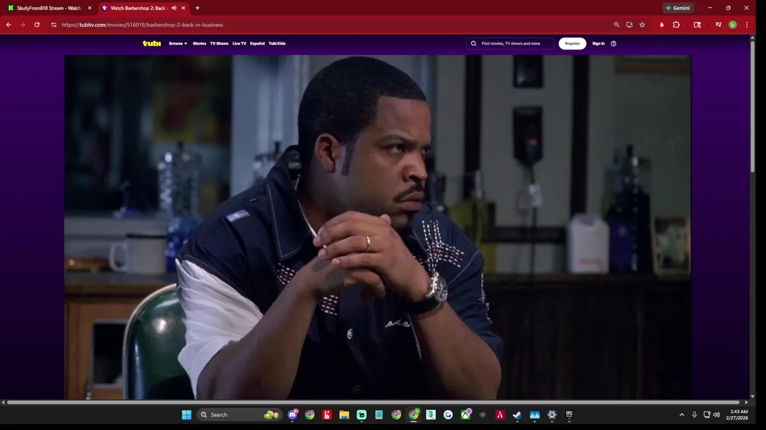This screenshot has height=430, width=766.
Task: Click the vertical page scrollbar
Action: point(752,107)
